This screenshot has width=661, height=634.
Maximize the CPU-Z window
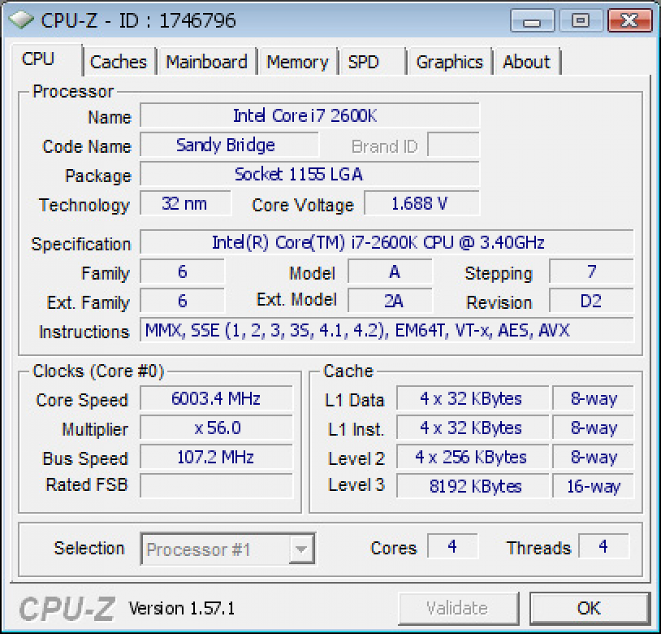(x=581, y=20)
